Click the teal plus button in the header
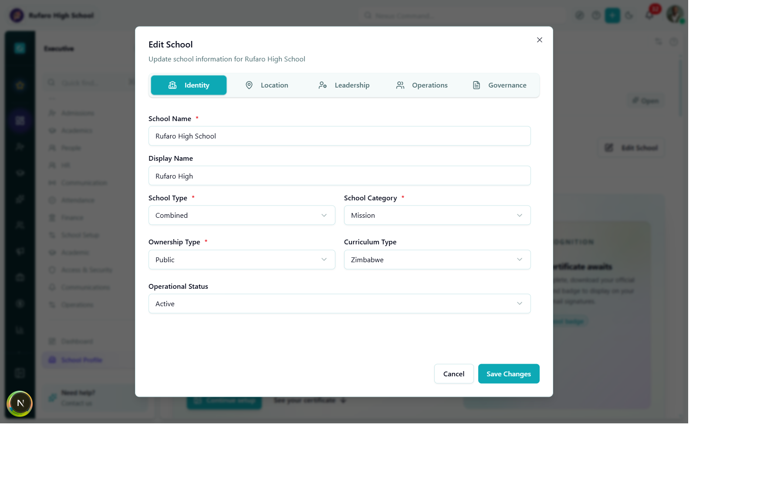 coord(612,16)
